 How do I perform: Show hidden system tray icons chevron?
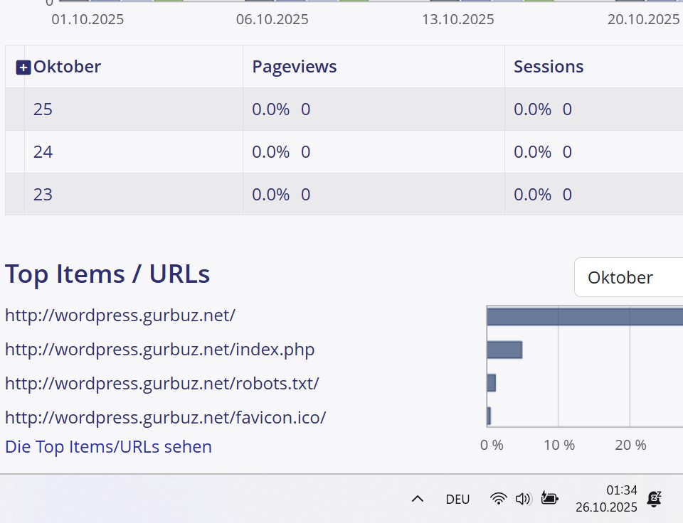(418, 499)
